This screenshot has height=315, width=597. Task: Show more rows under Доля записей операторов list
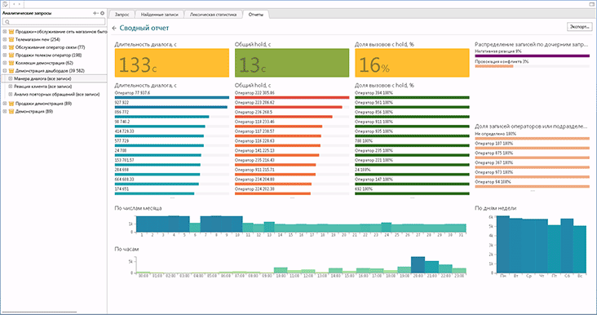(533, 190)
